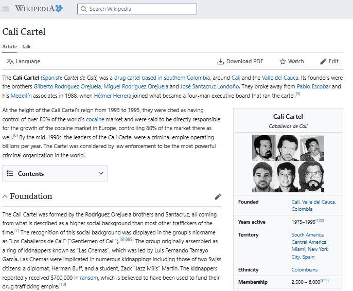The height and width of the screenshot is (291, 353).
Task: Click the Edit button label
Action: tap(333, 61)
